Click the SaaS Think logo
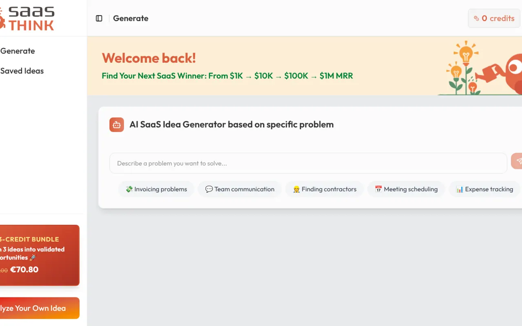 pyautogui.click(x=27, y=18)
